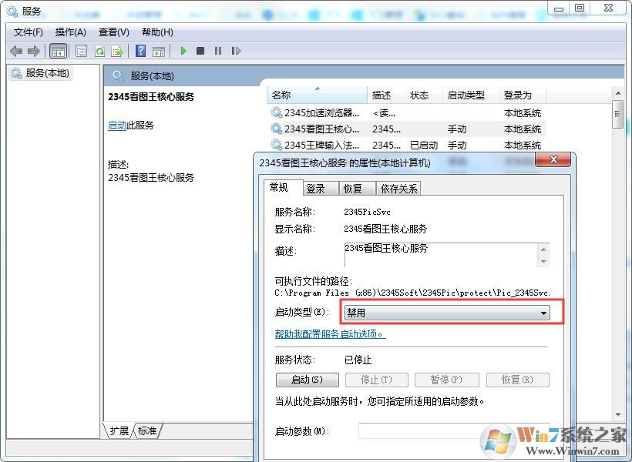Click the Stop Service square icon
This screenshot has height=462, width=632.
click(x=200, y=51)
